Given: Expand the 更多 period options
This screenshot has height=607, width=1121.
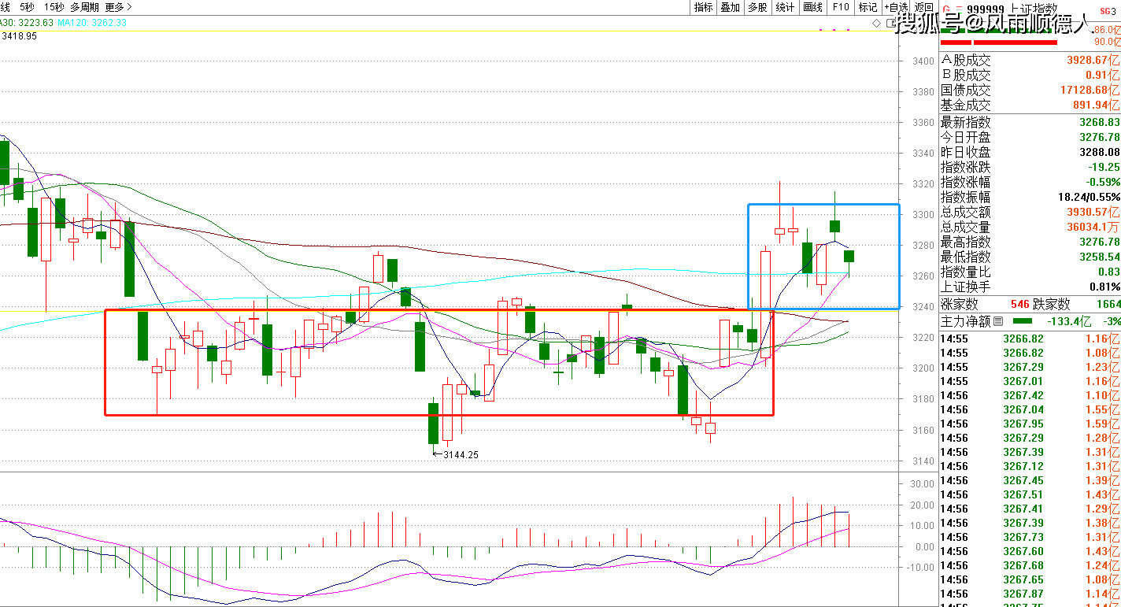Looking at the screenshot, I should [x=119, y=7].
